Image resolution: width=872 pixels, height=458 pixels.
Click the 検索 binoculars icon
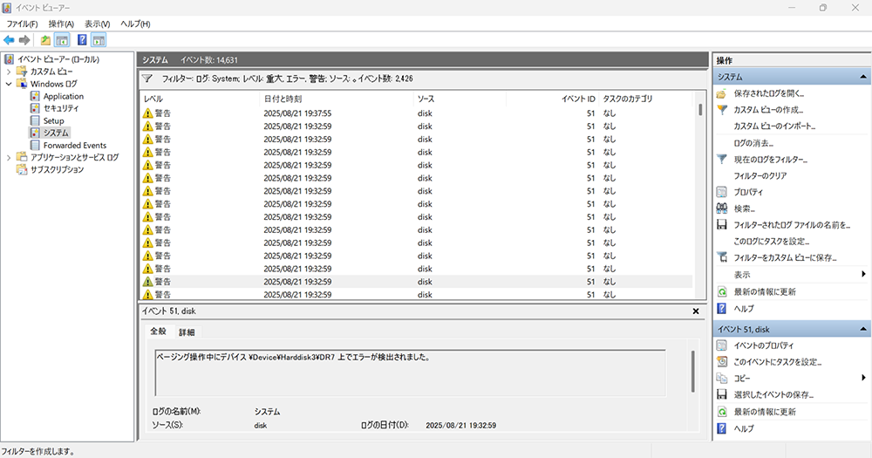click(x=722, y=208)
